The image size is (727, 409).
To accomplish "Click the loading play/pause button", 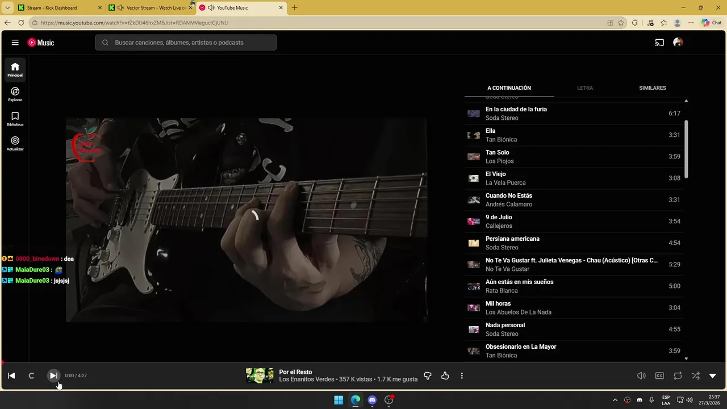I will click(x=31, y=375).
